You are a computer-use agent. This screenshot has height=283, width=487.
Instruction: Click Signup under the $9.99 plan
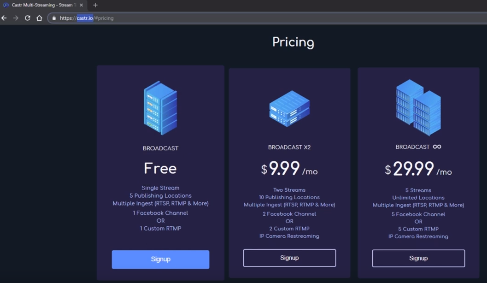[289, 258]
